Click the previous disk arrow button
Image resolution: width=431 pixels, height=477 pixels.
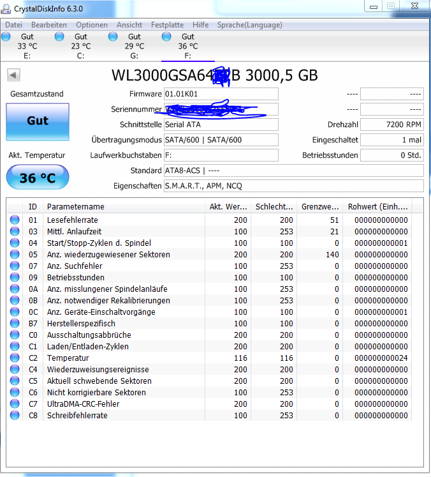[13, 75]
